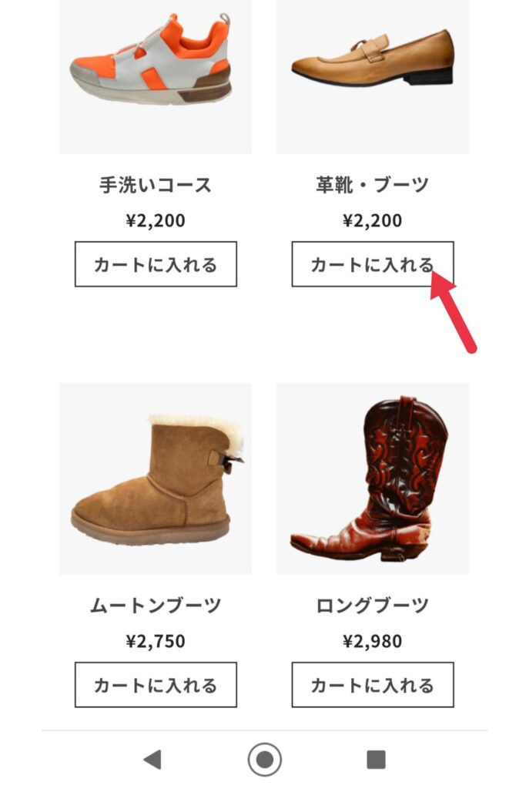Add 手洗いコース to the cart
526x789 pixels.
[x=156, y=264]
